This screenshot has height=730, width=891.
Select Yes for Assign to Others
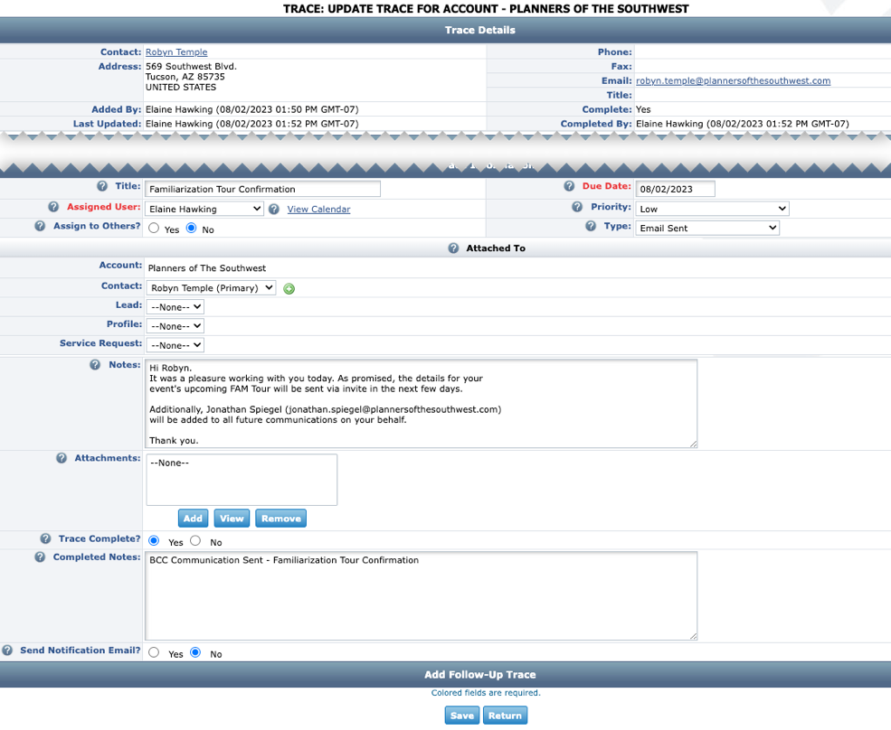(154, 229)
